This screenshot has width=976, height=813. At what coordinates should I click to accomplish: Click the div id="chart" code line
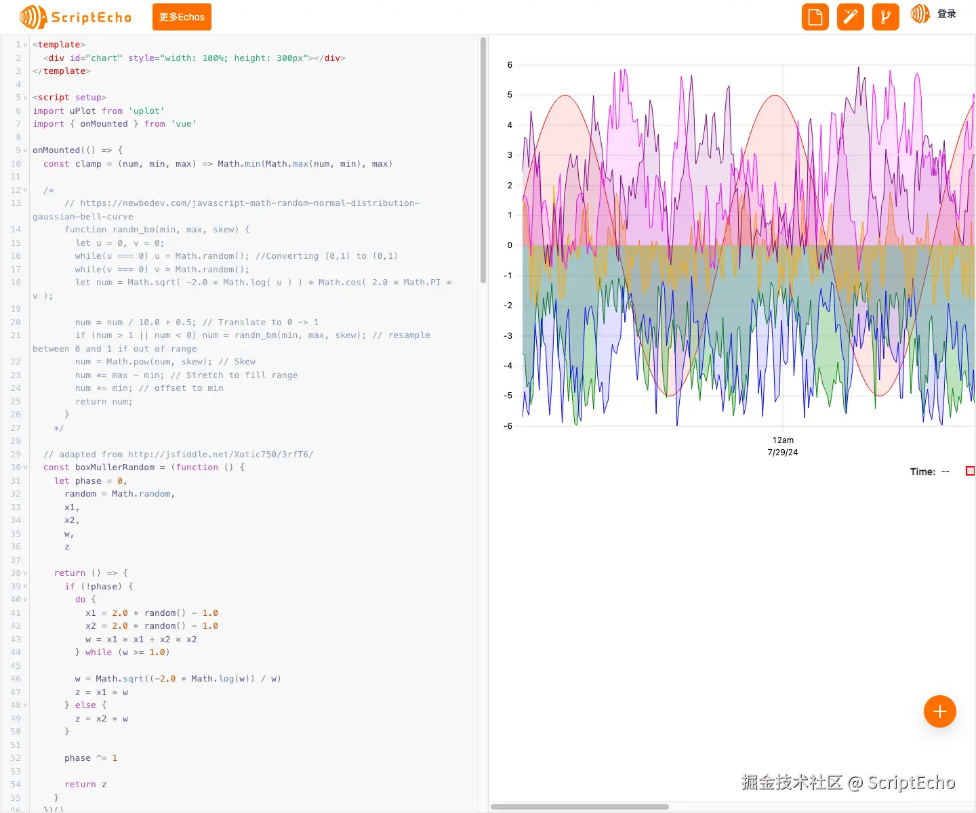pyautogui.click(x=195, y=58)
